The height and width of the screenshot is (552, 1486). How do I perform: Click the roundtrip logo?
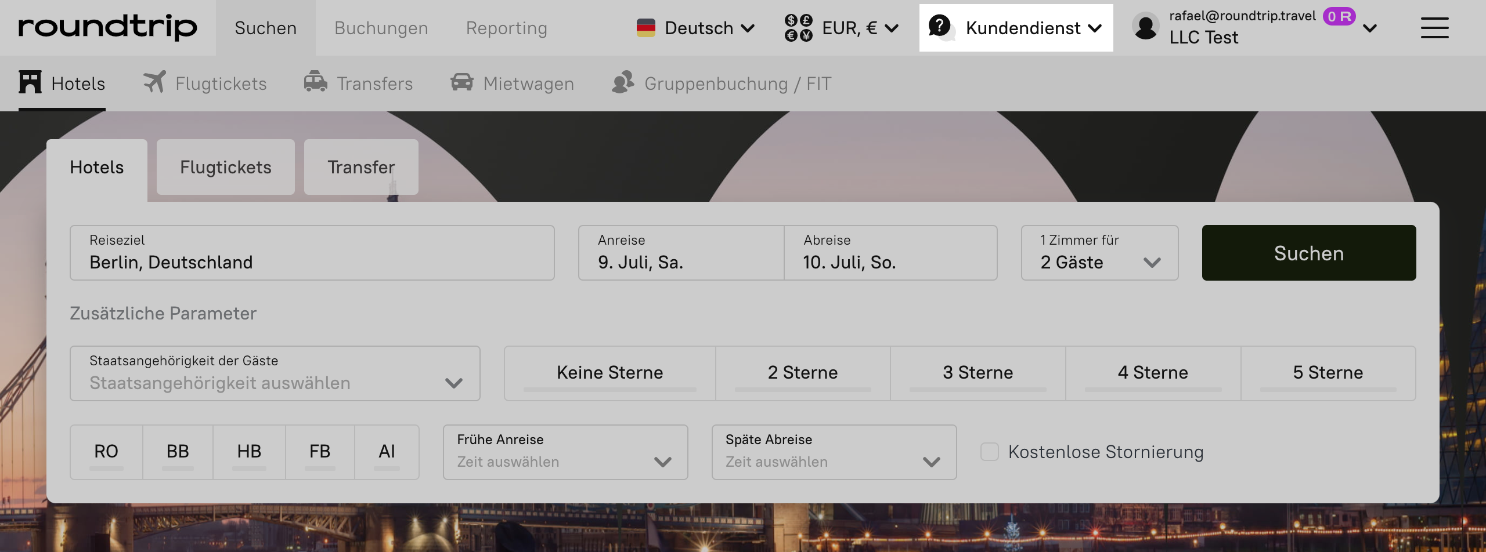click(107, 28)
